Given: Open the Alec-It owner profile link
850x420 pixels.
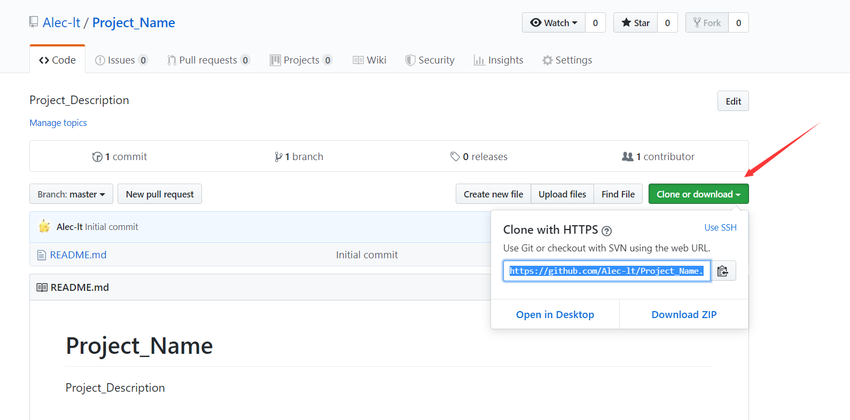Looking at the screenshot, I should pos(61,23).
